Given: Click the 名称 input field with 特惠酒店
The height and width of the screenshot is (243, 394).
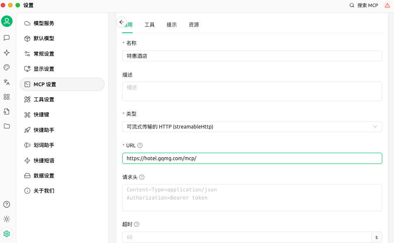Looking at the screenshot, I should (252, 56).
